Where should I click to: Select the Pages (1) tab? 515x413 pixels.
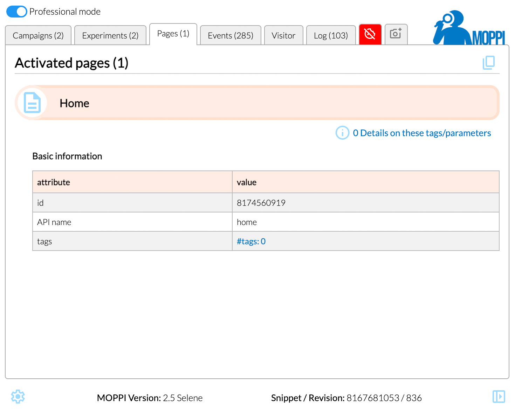tap(173, 34)
